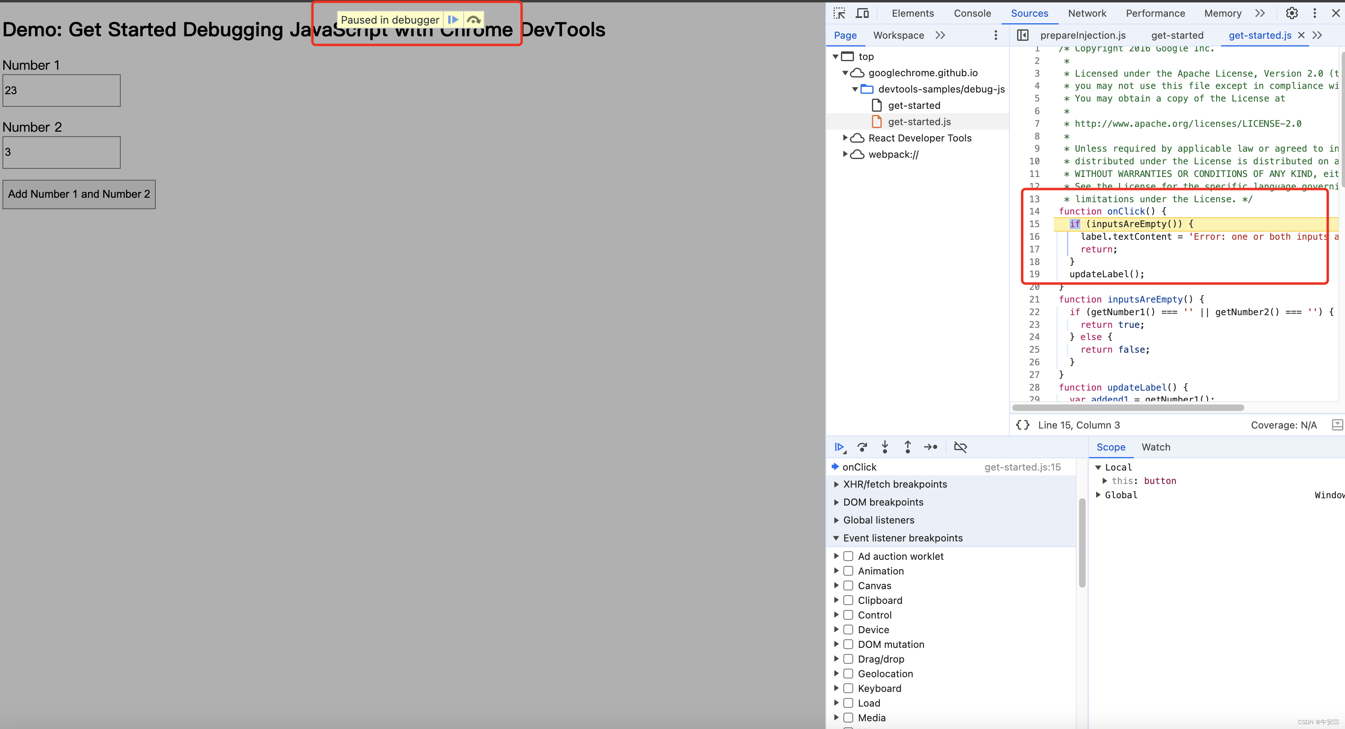Screen dimensions: 1345x729
Task: Enable DOM mutation breakpoint checkbox
Action: point(848,645)
